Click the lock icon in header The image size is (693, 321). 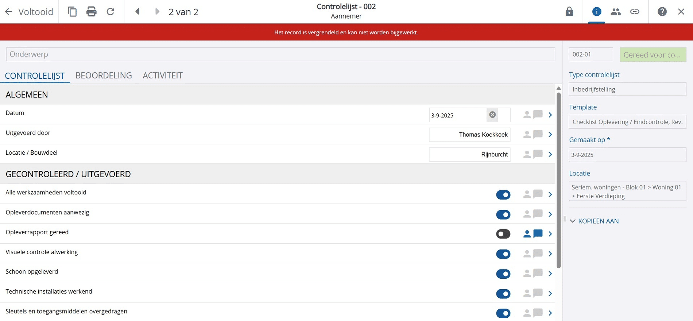click(569, 12)
